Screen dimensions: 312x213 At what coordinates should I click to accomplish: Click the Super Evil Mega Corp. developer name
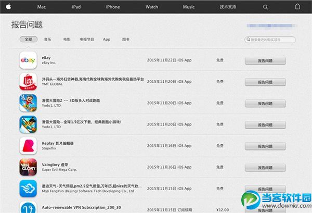pos(59,170)
